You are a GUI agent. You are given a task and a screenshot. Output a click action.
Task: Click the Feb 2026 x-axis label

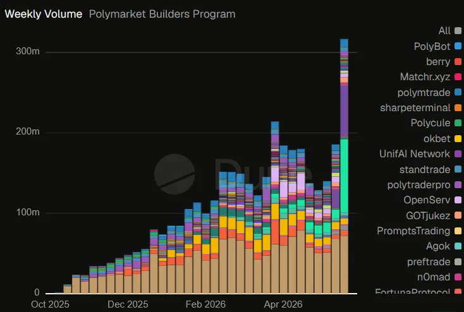205,304
